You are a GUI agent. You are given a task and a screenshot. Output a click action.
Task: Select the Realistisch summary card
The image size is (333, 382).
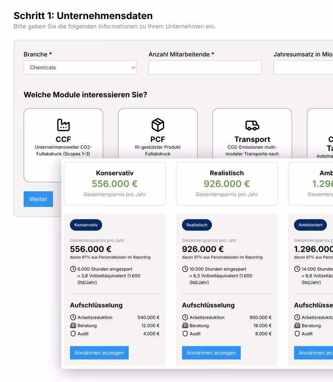pos(227,184)
